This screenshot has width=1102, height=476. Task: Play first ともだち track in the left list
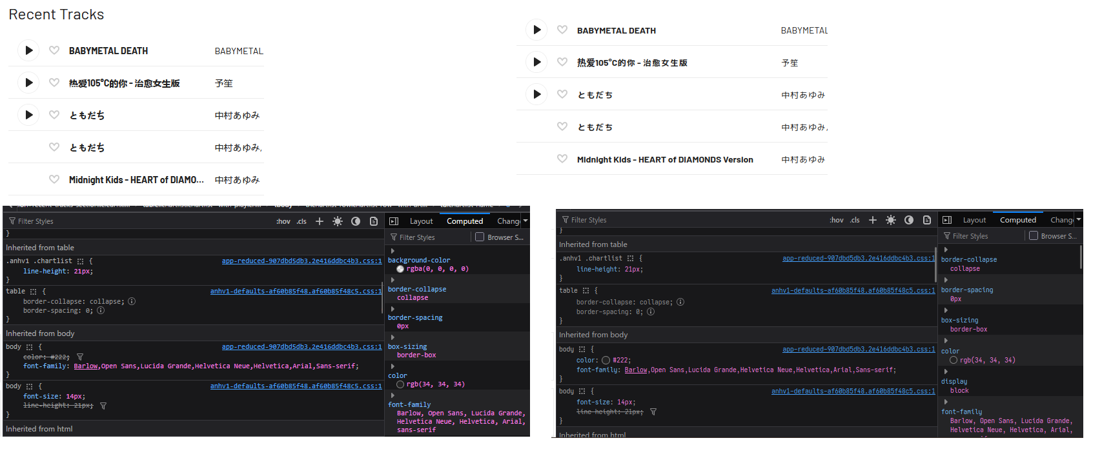point(28,115)
